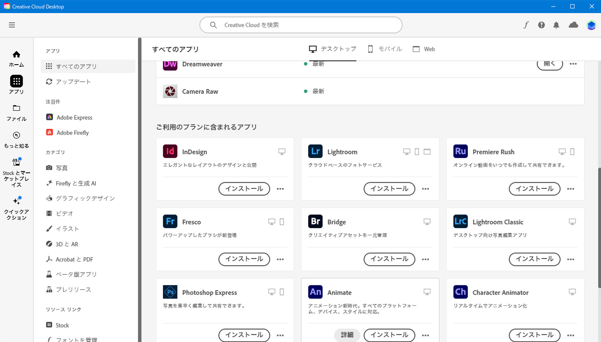Open more options for Photoshop Express
The width and height of the screenshot is (601, 342).
[280, 335]
